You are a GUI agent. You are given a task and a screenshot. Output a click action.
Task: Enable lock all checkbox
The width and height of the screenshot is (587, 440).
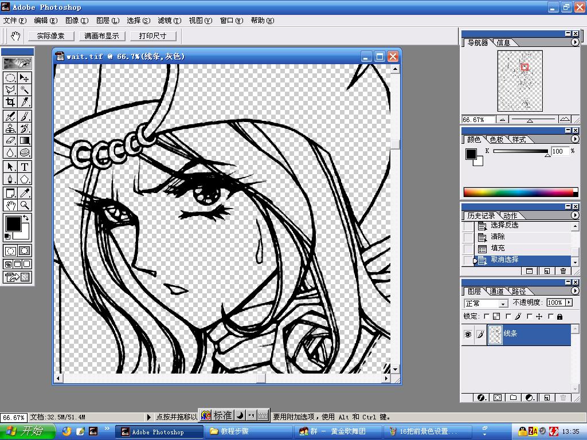click(x=551, y=316)
